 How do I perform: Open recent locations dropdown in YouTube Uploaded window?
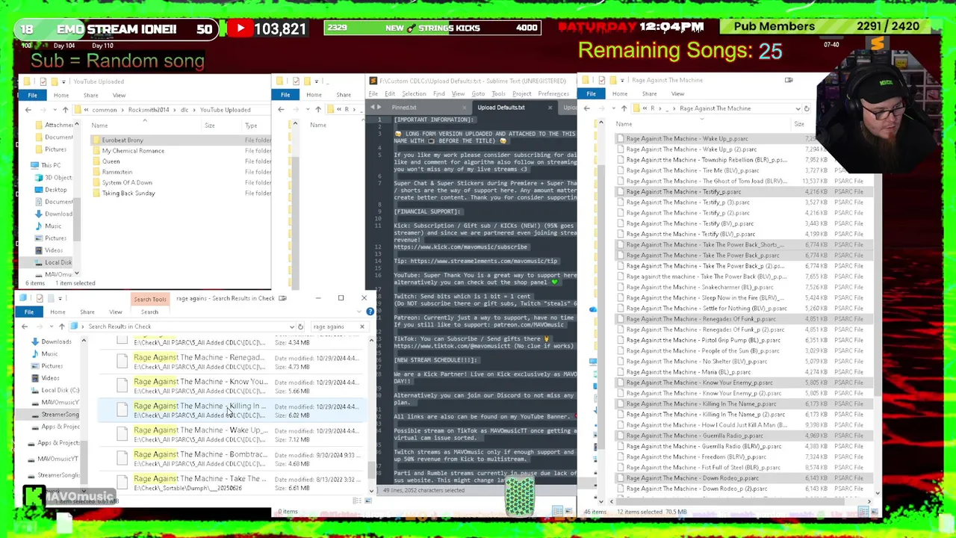(54, 110)
